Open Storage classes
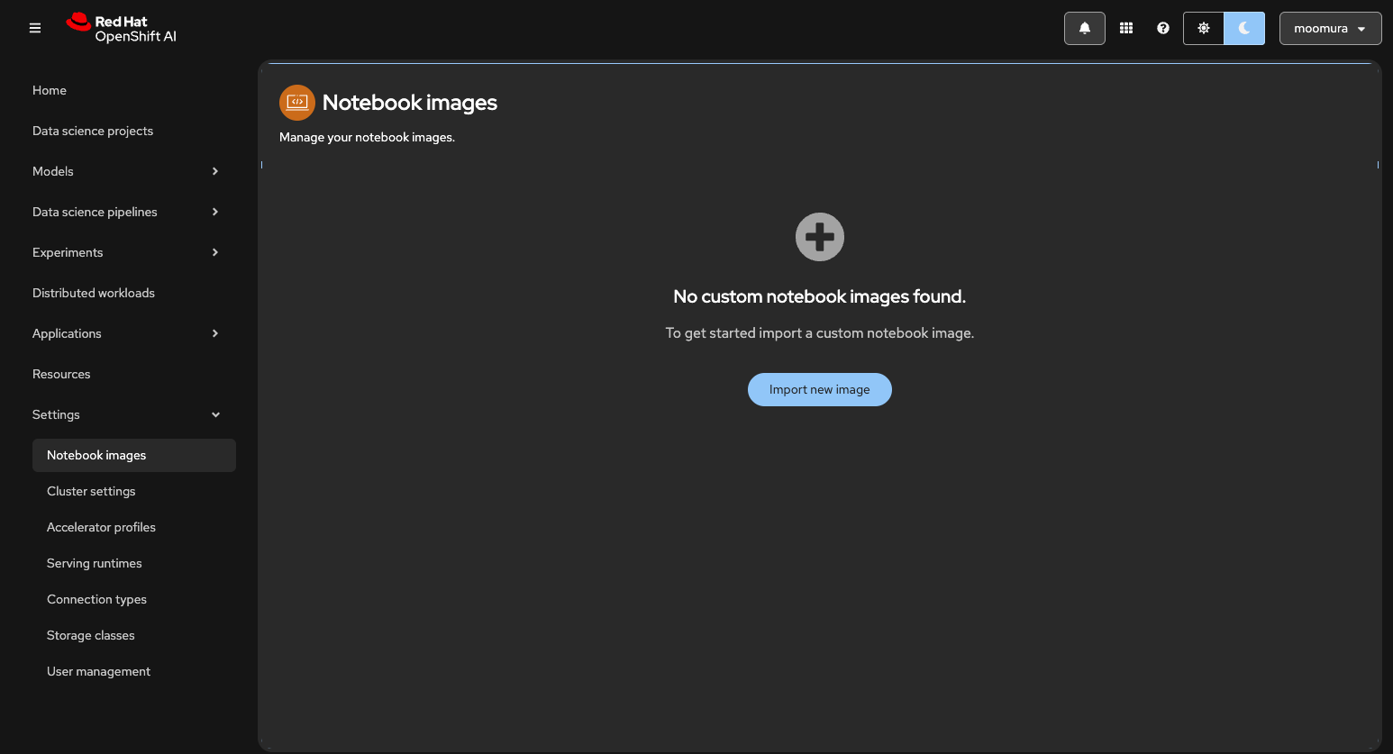Viewport: 1393px width, 754px height. [134, 635]
